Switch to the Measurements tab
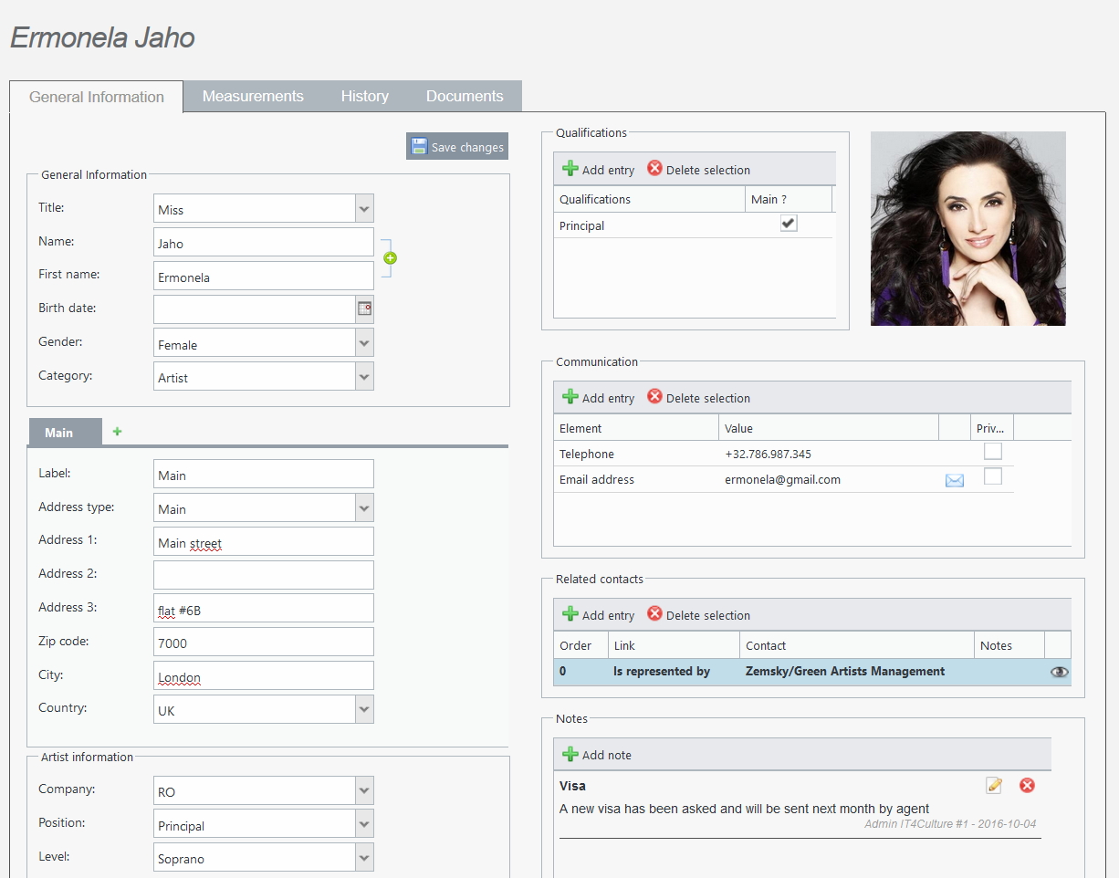Screen dimensions: 1119x878 tap(253, 96)
